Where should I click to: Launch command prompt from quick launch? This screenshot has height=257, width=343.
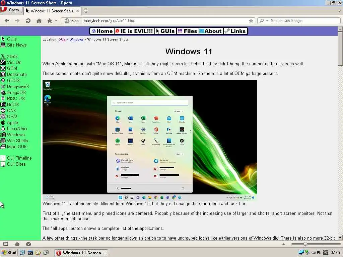coord(30,253)
